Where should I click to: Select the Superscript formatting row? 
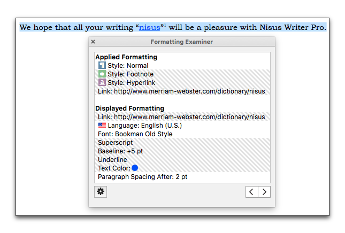click(182, 143)
